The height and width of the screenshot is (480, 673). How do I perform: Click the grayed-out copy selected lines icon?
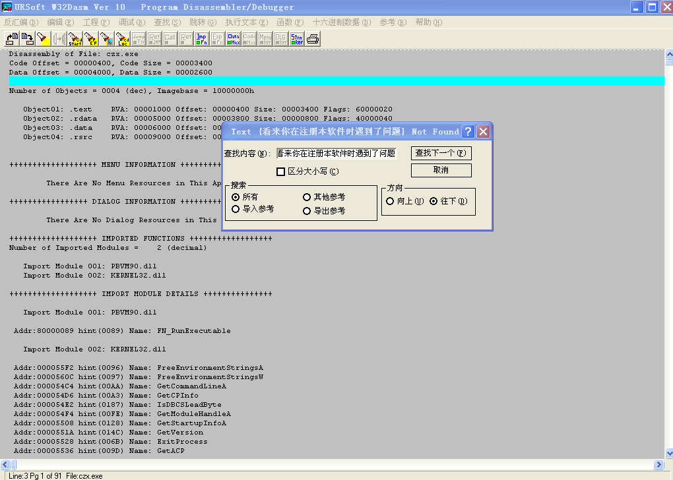tap(59, 39)
